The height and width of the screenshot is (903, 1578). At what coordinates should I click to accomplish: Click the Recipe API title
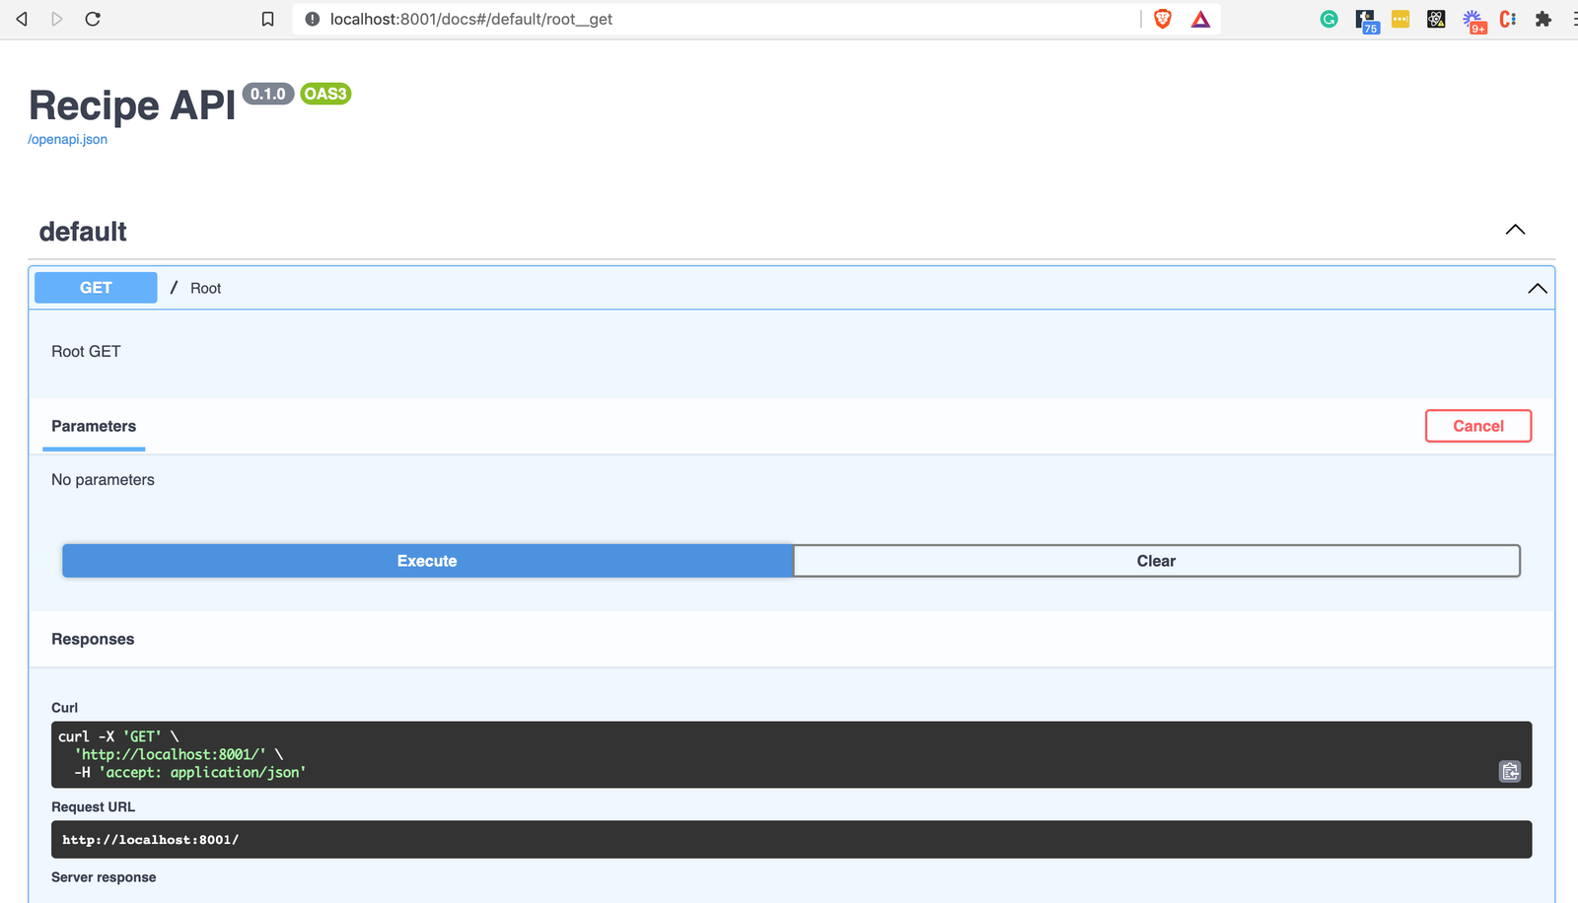point(132,105)
